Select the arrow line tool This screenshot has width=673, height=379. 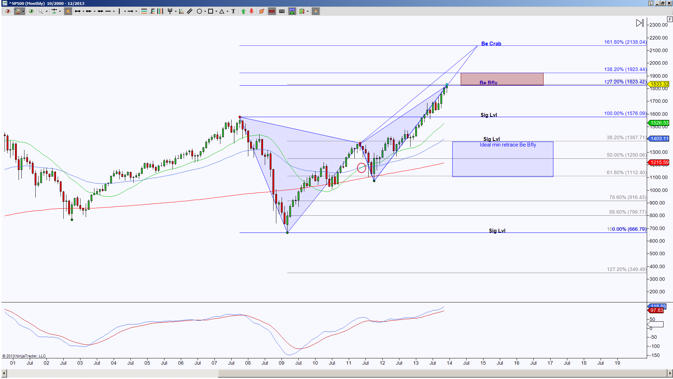pos(130,11)
